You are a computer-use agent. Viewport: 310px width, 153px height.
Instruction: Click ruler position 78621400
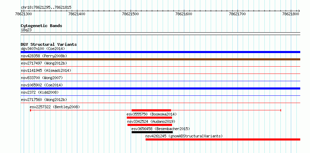coord(77,14)
